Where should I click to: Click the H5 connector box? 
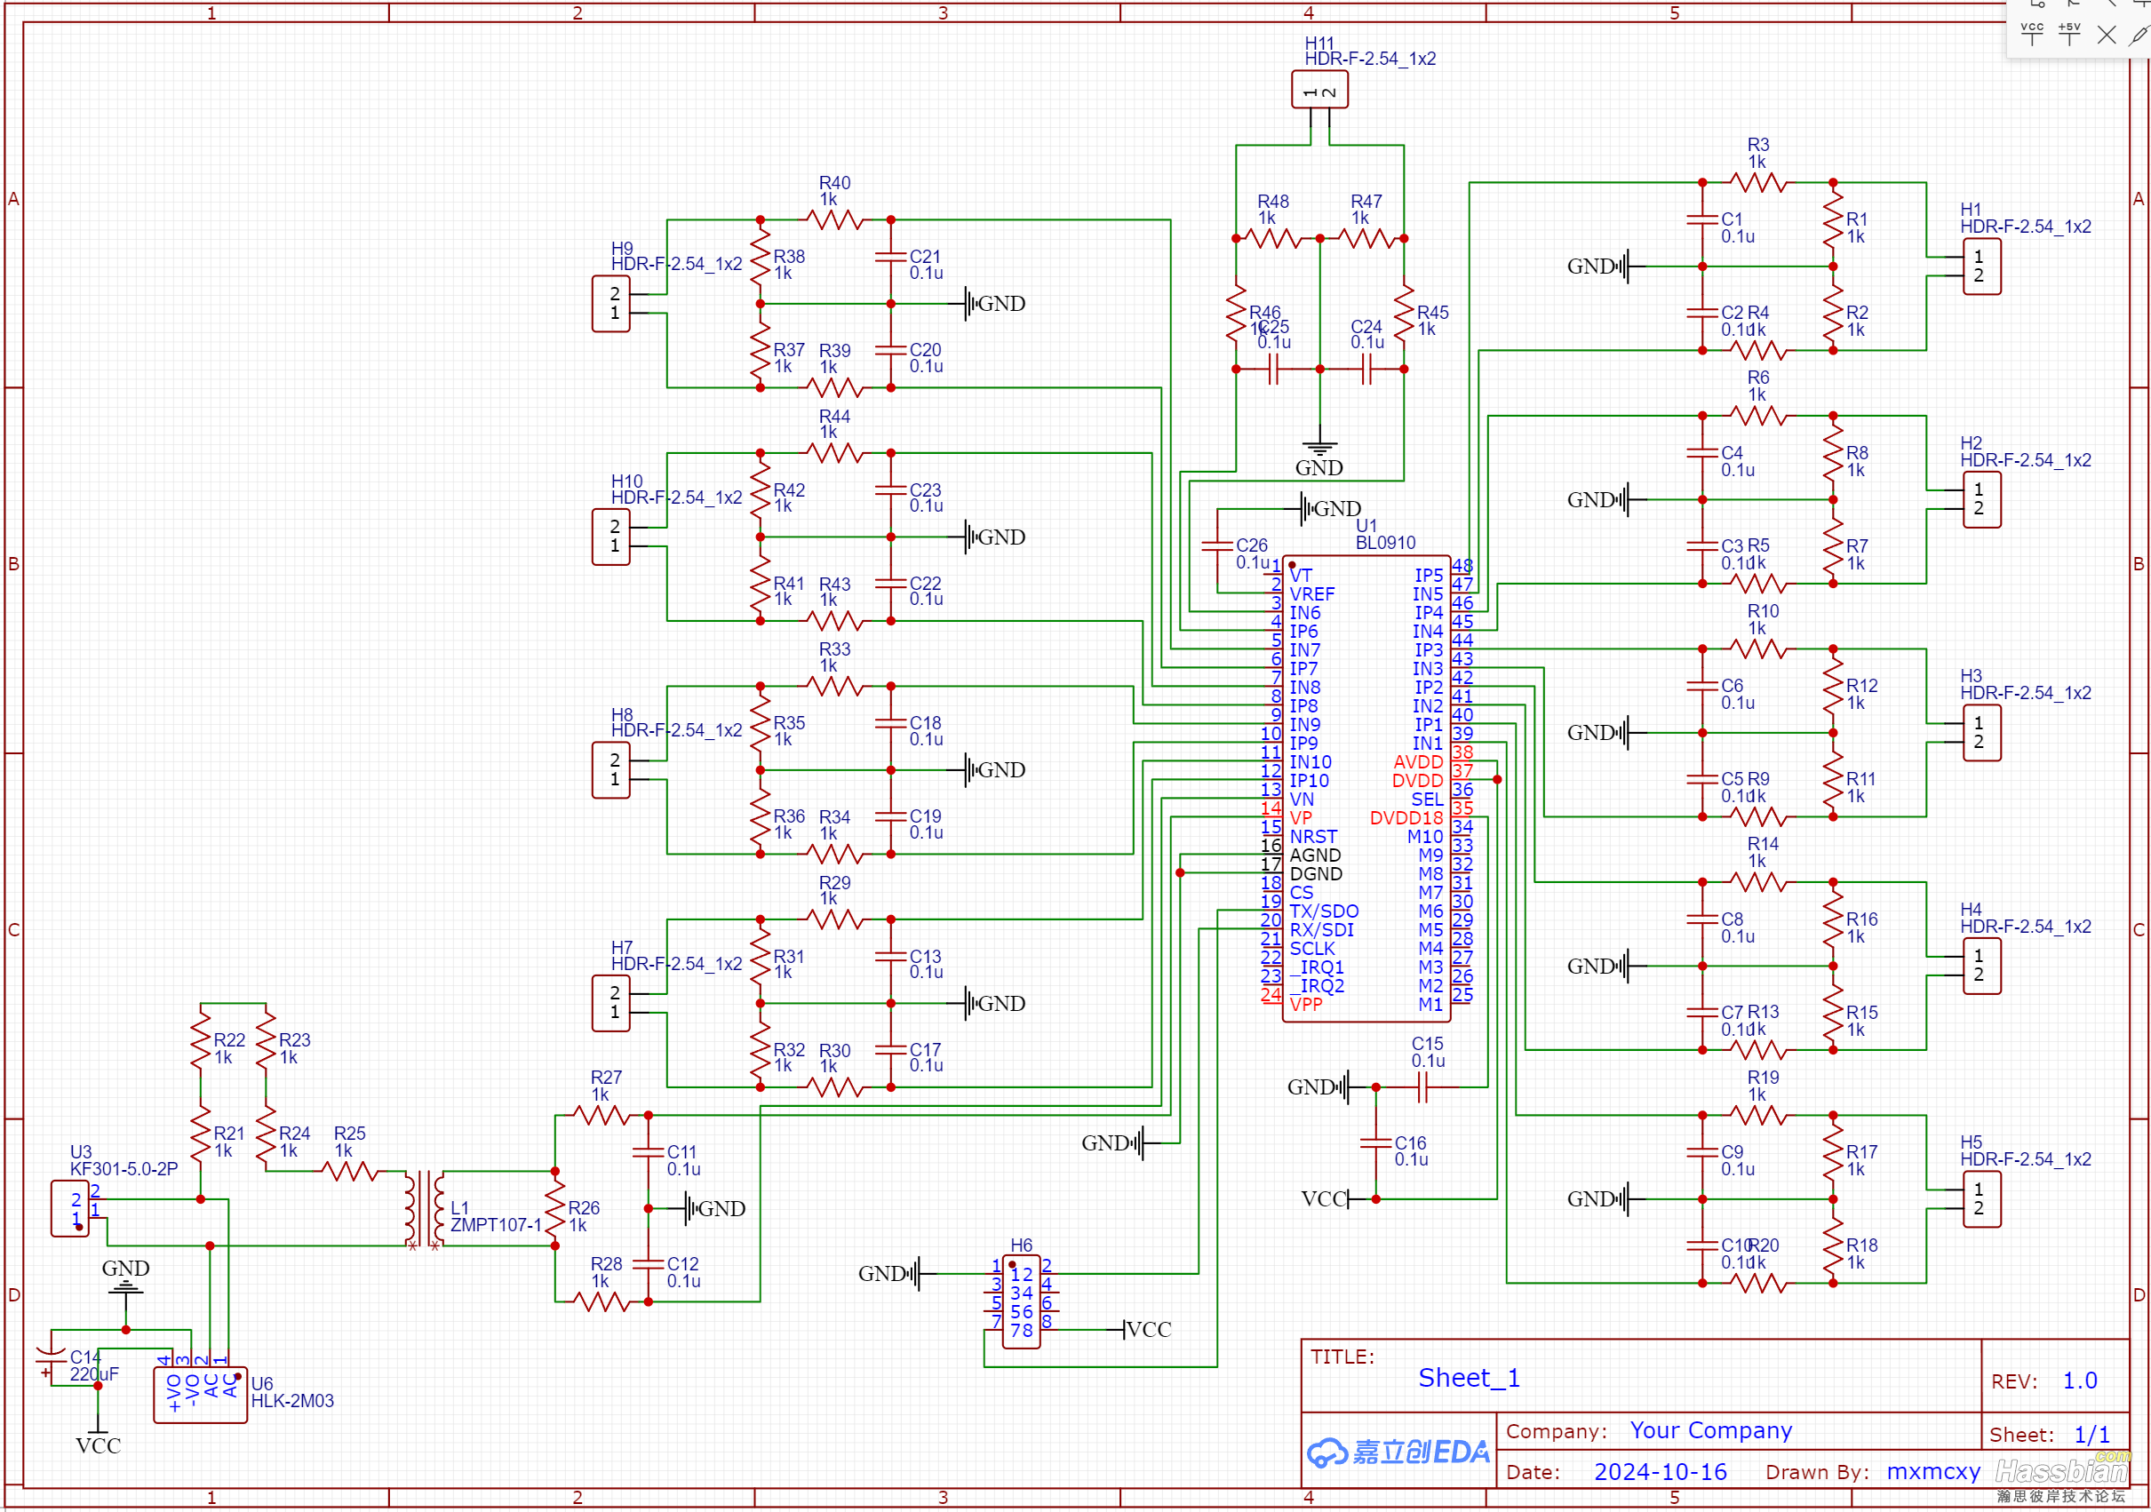[1981, 1199]
